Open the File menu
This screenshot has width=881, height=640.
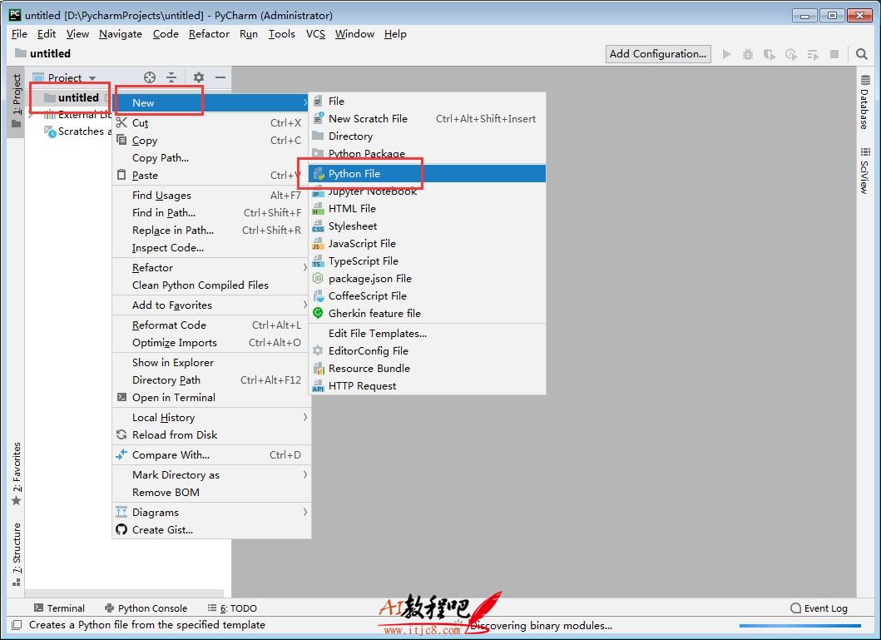coord(19,34)
